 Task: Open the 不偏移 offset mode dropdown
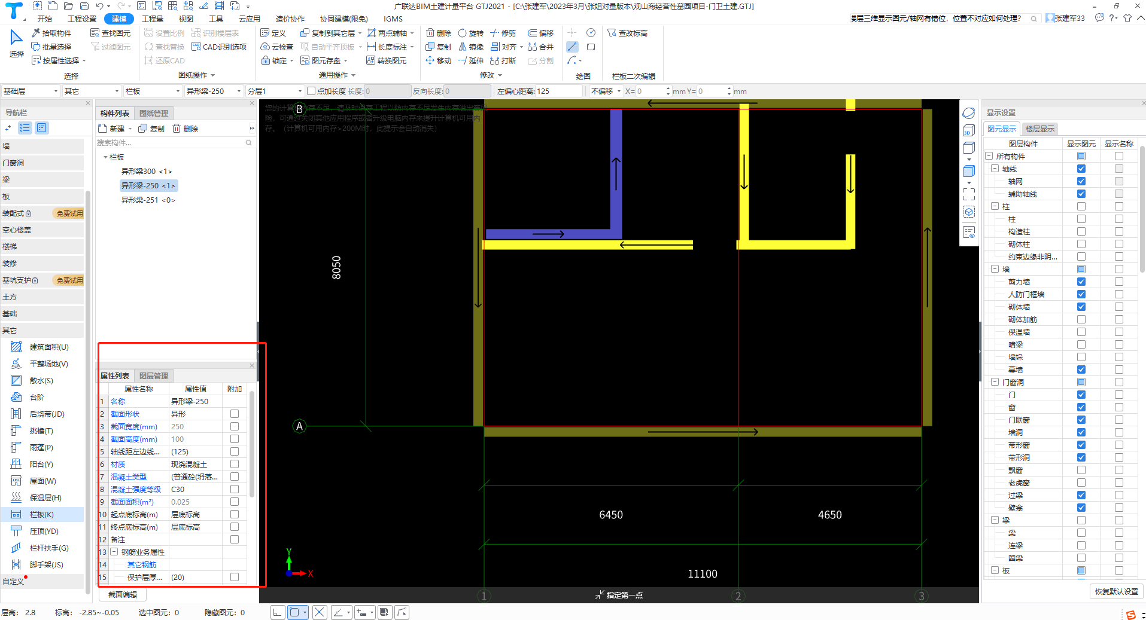(606, 91)
